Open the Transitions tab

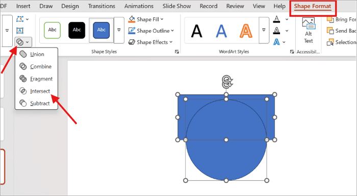coord(101,6)
